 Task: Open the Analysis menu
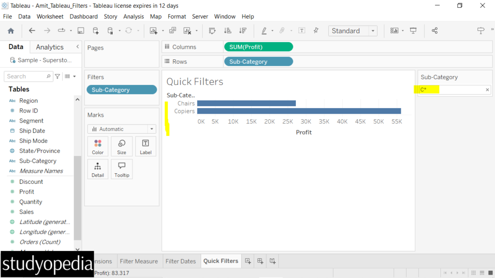tap(133, 16)
